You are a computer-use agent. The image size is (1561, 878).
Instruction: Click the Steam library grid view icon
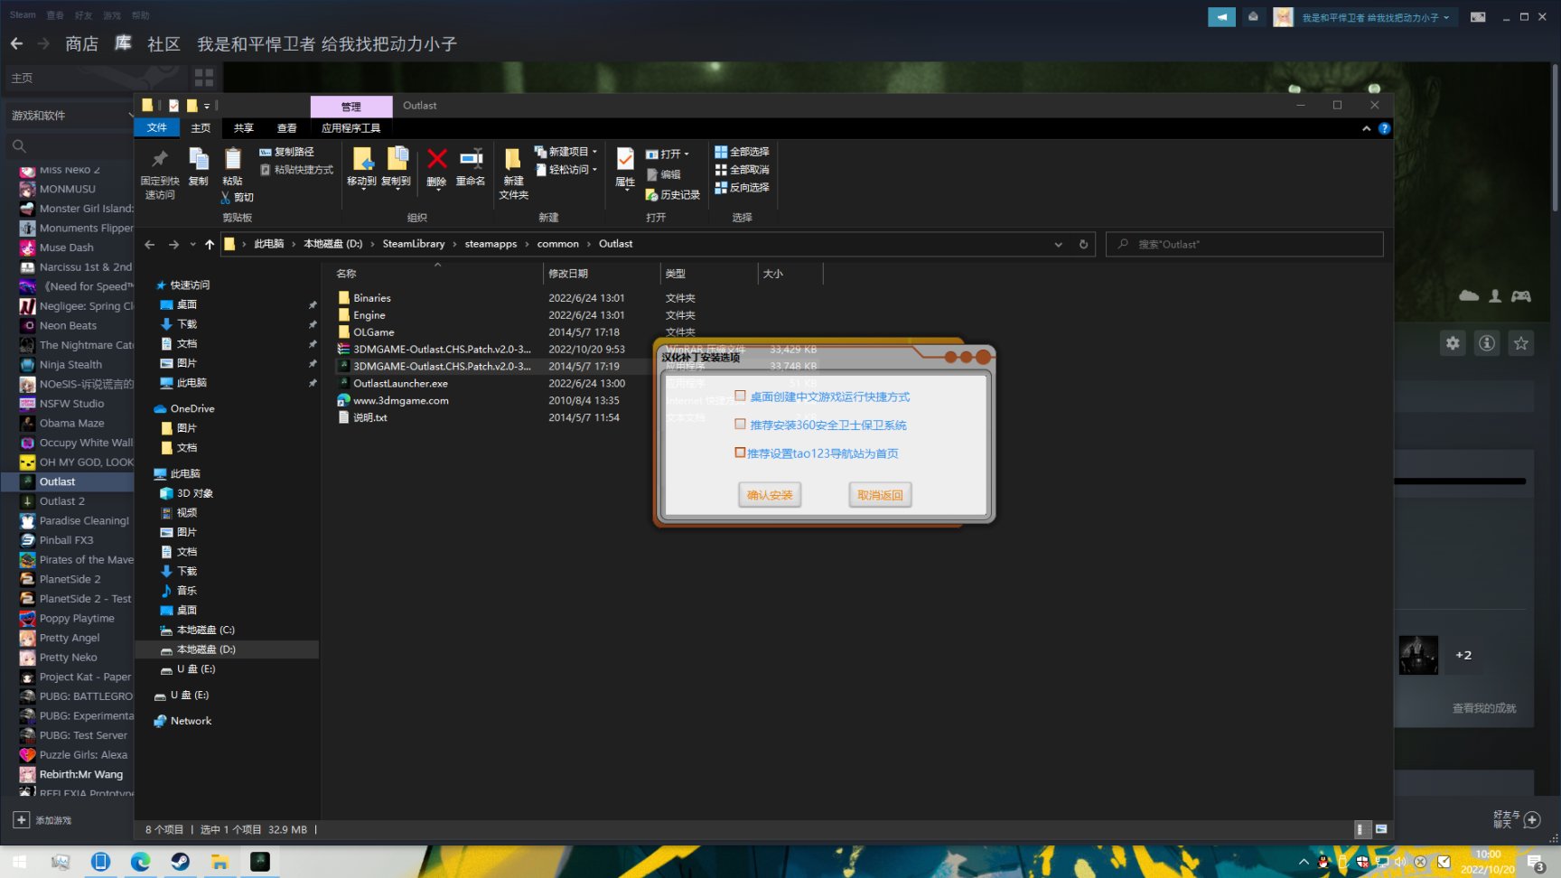(x=204, y=78)
